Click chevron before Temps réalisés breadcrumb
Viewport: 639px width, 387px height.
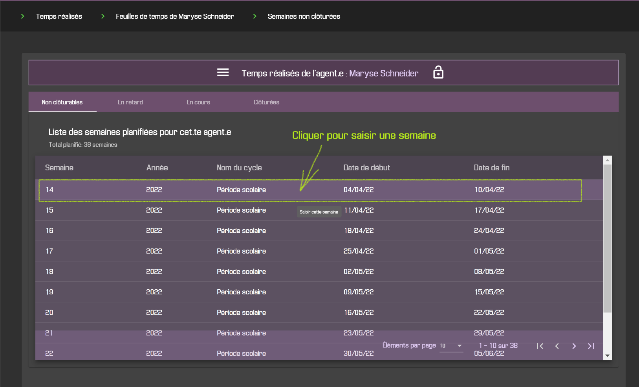point(23,16)
